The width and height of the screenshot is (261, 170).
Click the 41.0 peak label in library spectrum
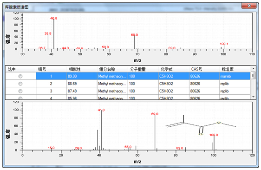[101, 110]
